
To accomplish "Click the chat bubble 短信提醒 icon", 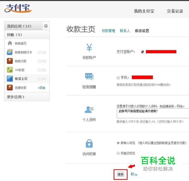I will [x=89, y=77].
